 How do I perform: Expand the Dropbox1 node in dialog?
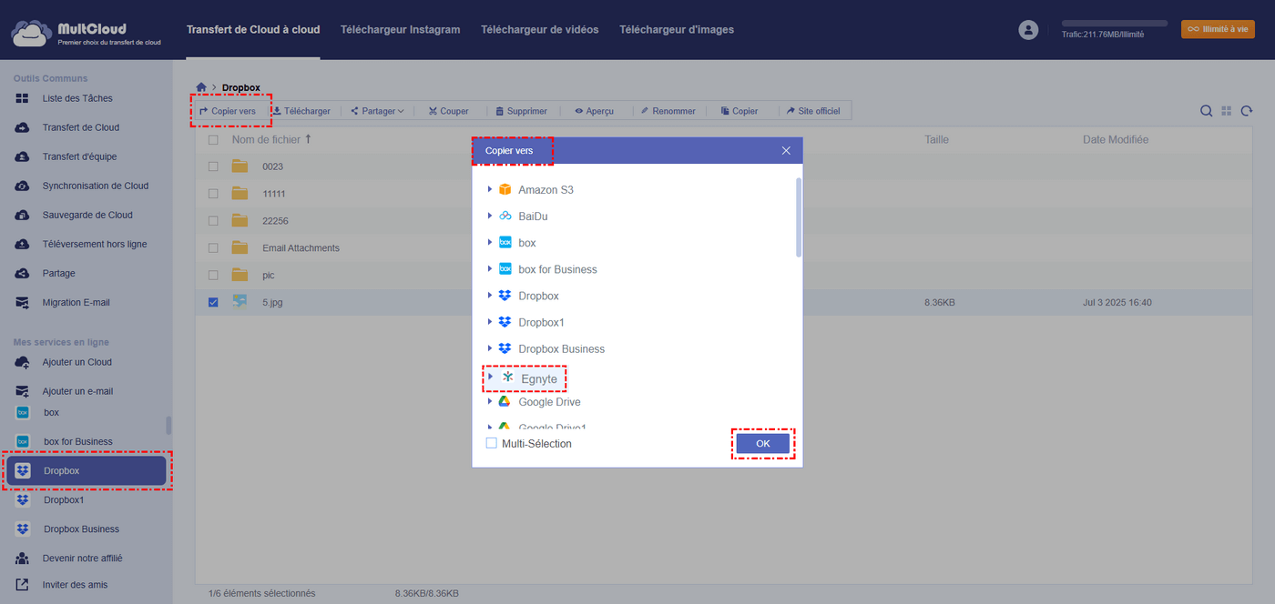(490, 321)
